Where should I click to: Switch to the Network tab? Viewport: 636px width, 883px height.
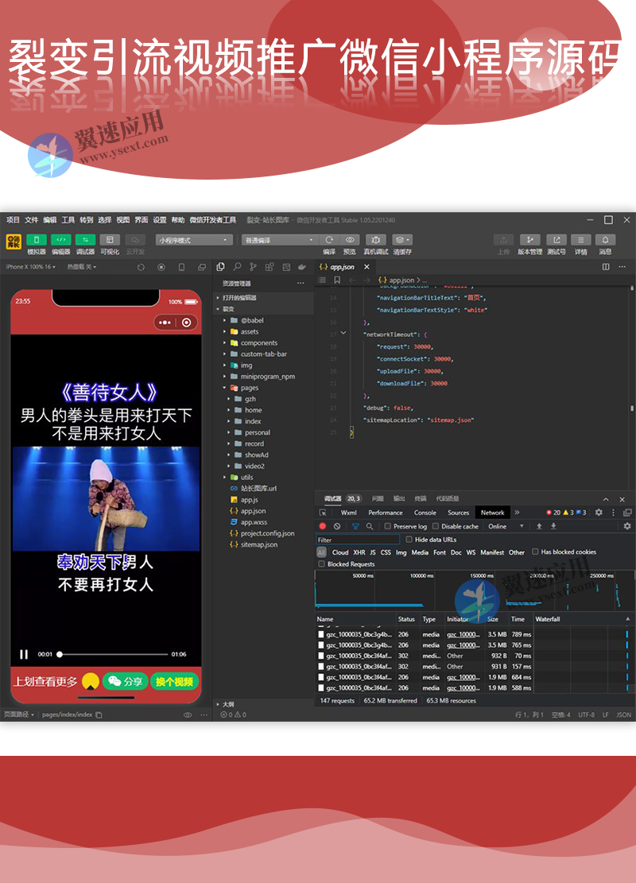point(492,513)
